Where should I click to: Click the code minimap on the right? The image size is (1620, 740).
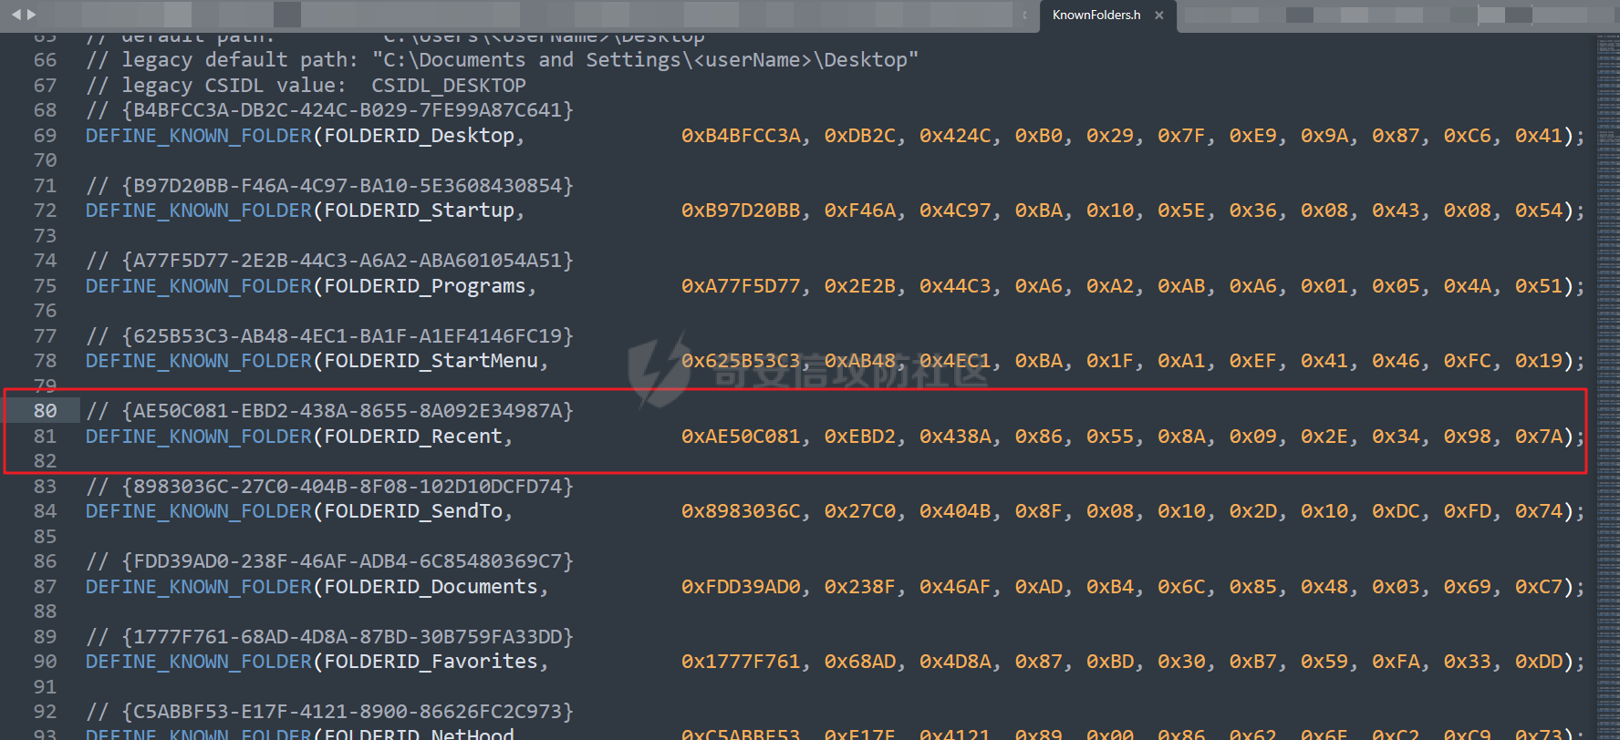point(1607,273)
